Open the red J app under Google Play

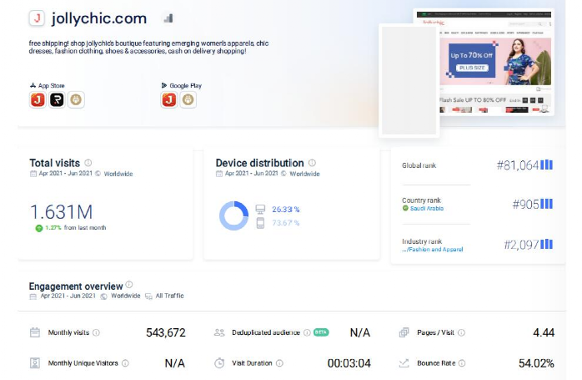pos(169,99)
